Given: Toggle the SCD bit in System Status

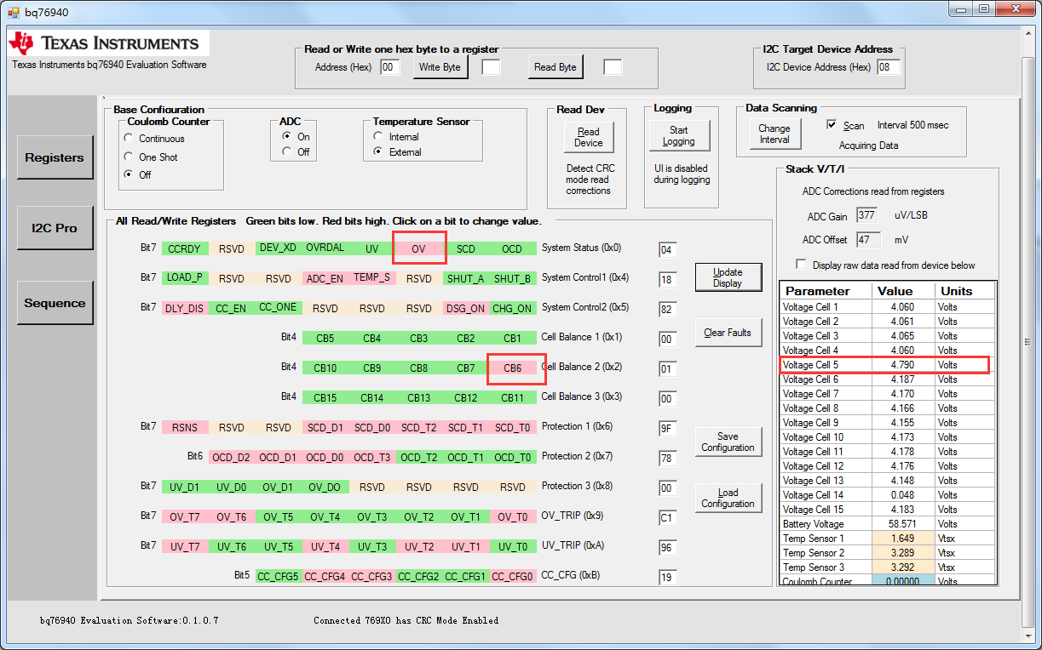Looking at the screenshot, I should tap(466, 249).
